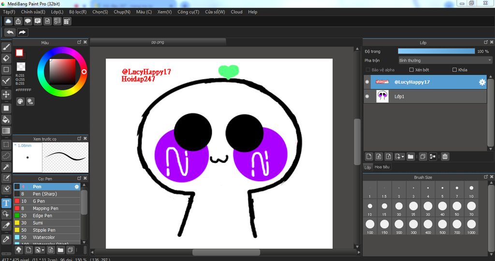Open the Lớp(L) menu
The width and height of the screenshot is (495, 261).
[57, 12]
